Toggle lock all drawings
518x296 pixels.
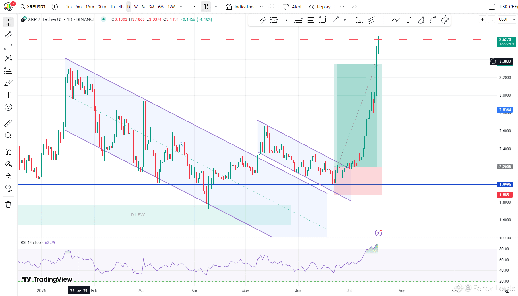click(x=8, y=176)
